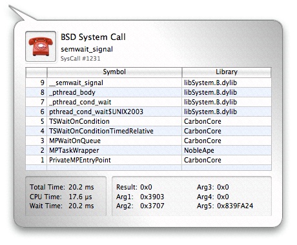297x245 pixels.
Task: Click frame number 9 in the index column
Action: (x=43, y=83)
